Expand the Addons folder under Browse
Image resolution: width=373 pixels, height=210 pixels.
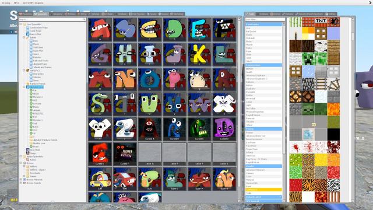tap(24, 167)
